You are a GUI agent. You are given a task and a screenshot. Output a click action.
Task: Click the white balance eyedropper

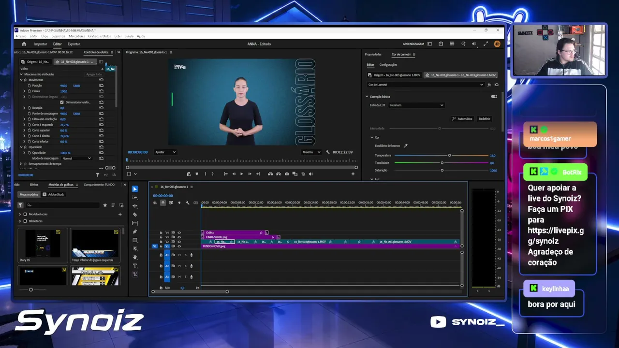(406, 145)
